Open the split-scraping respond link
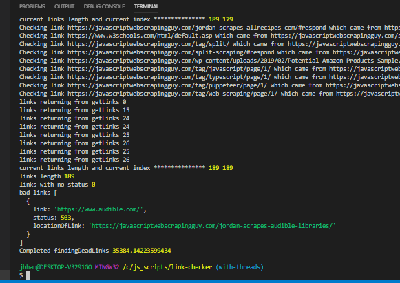The width and height of the screenshot is (400, 283). [171, 52]
